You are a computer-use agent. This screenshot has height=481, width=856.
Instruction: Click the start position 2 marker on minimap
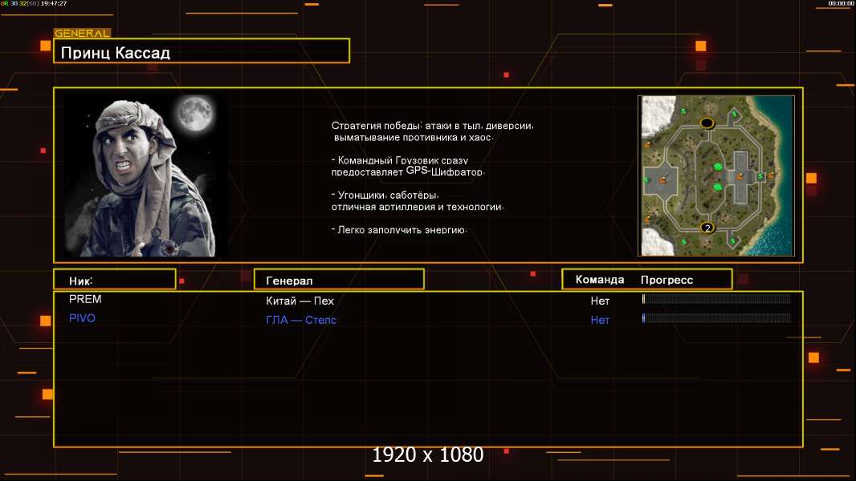(707, 228)
